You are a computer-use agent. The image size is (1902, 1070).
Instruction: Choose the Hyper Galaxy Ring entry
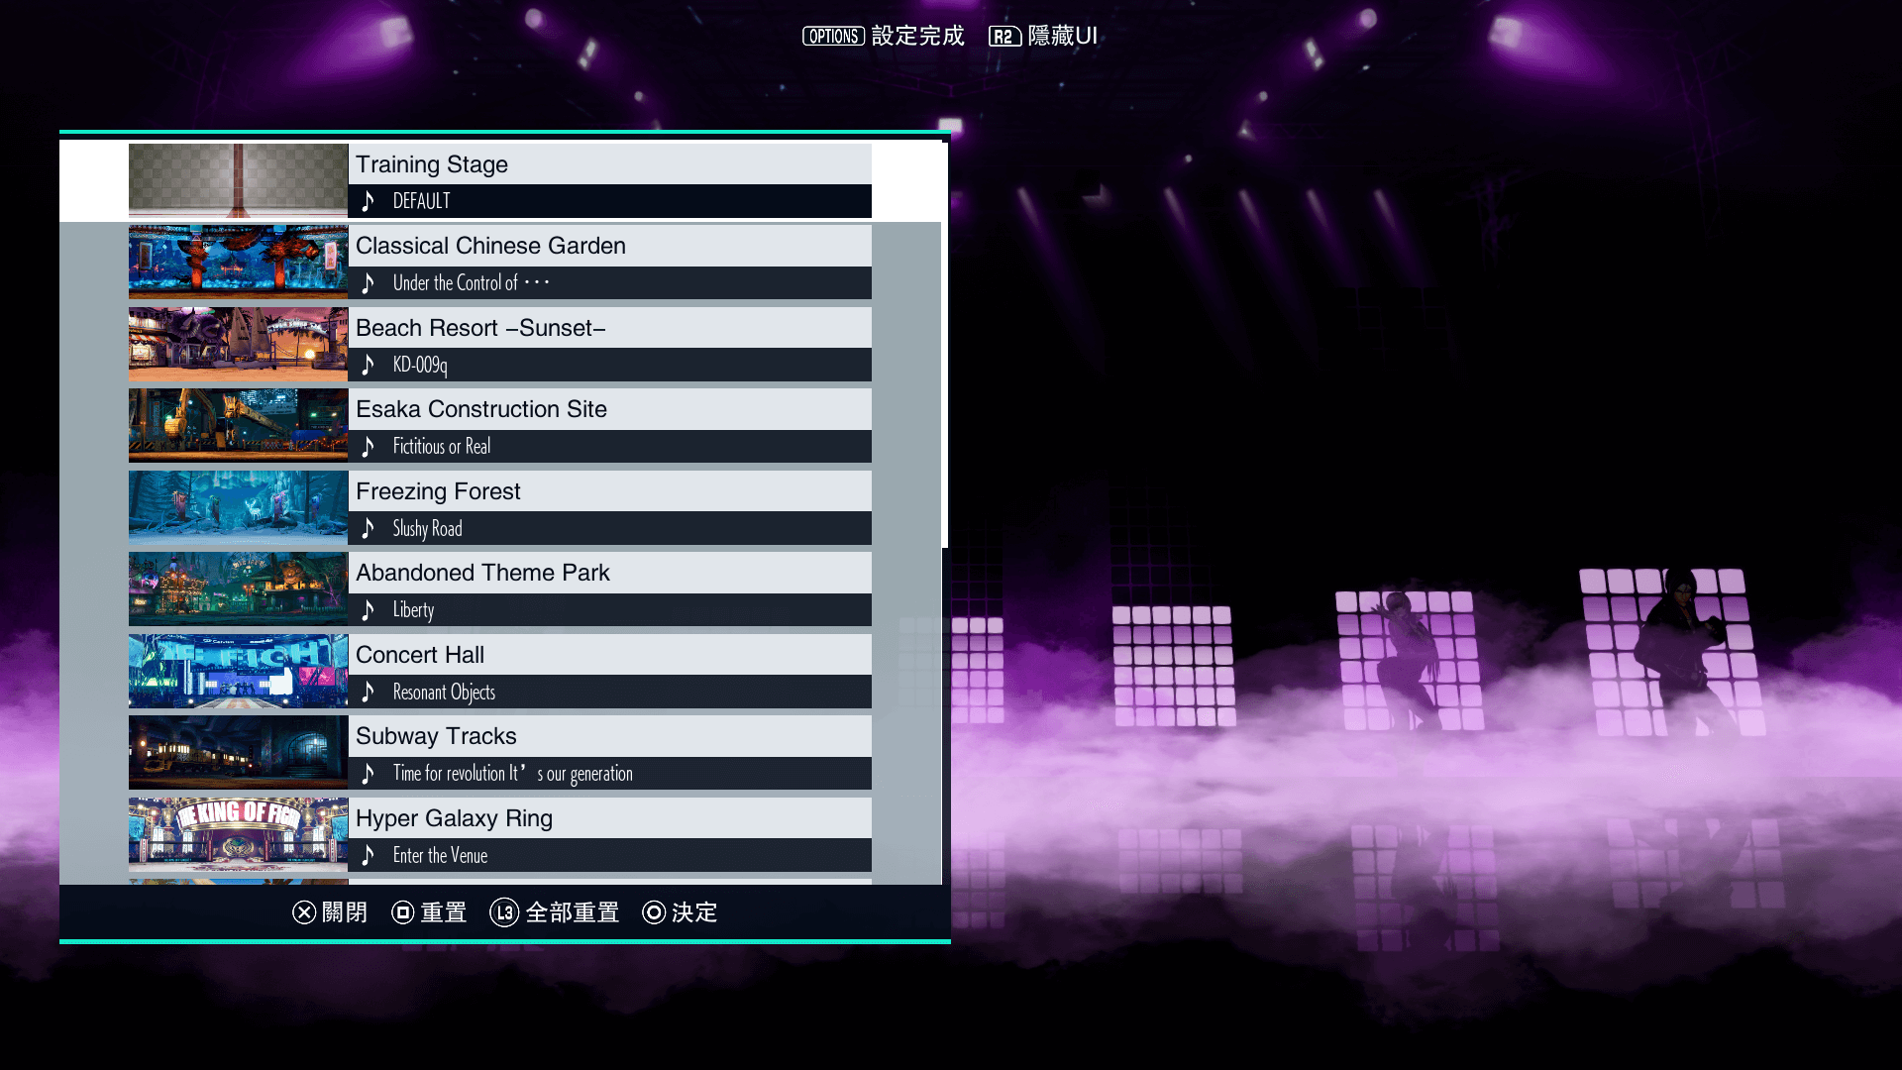click(500, 834)
